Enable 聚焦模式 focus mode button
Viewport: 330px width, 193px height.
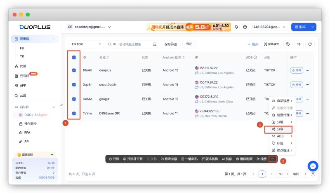coord(271,44)
